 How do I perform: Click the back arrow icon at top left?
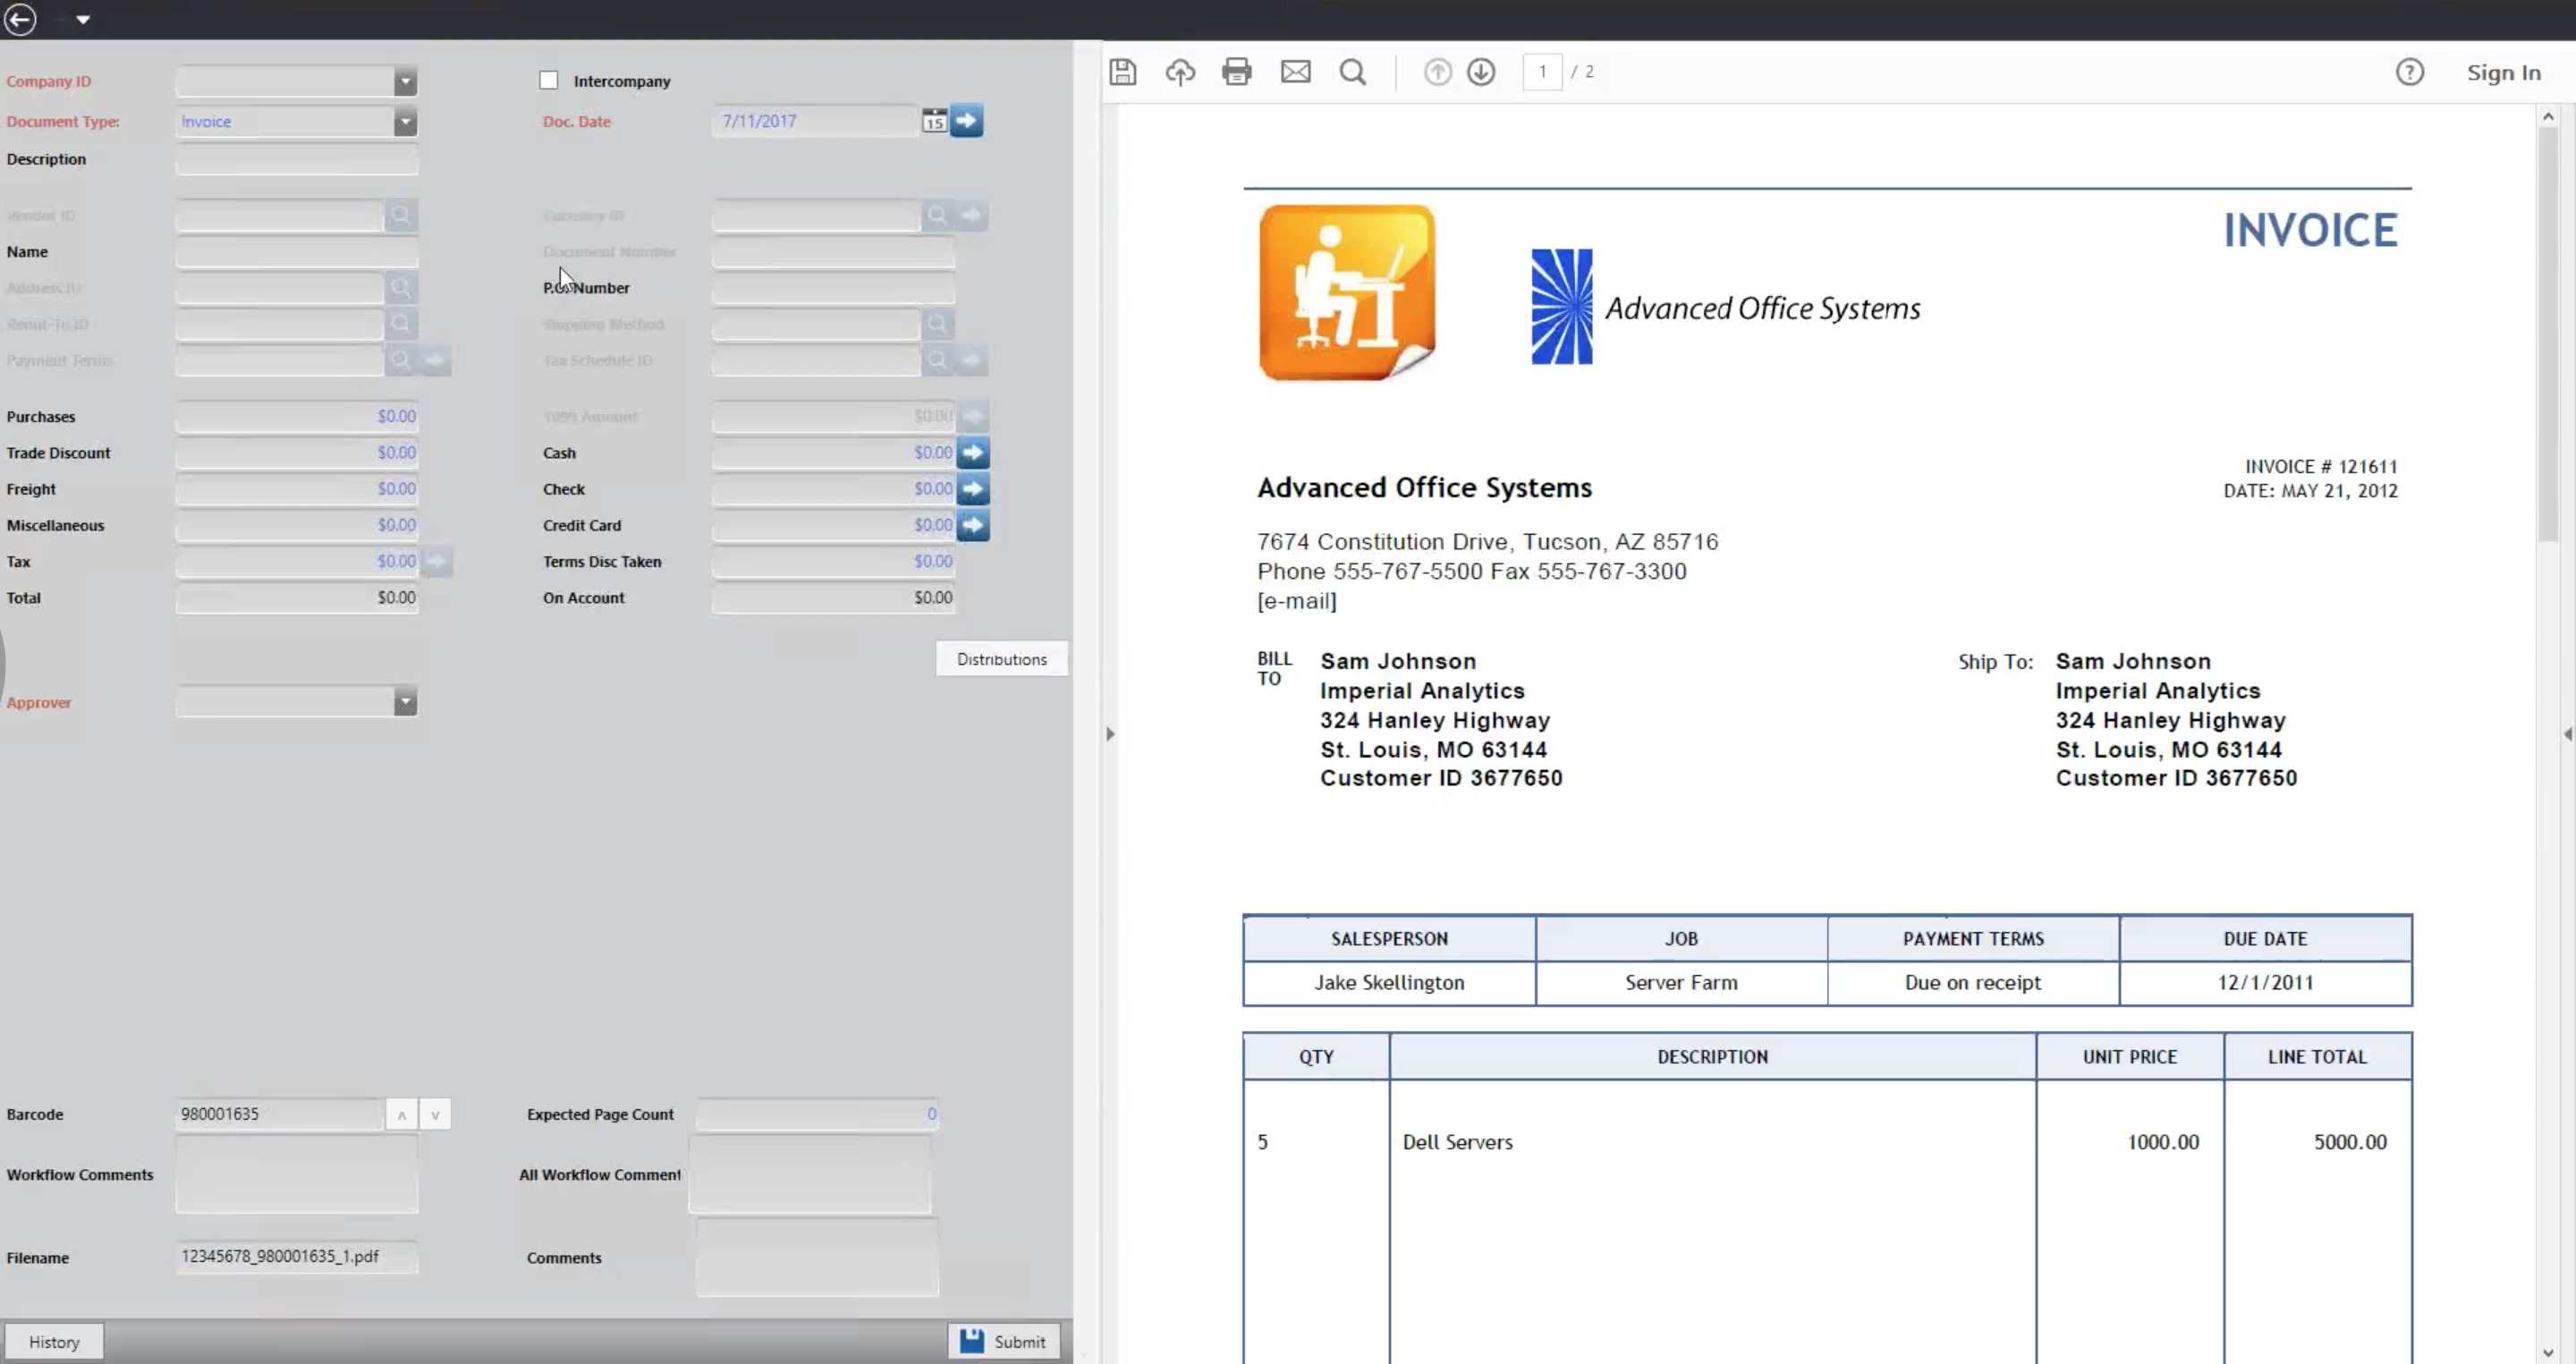[x=20, y=19]
